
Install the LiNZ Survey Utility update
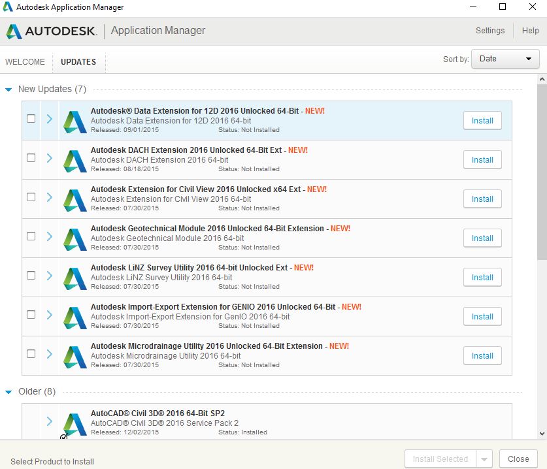tap(482, 277)
